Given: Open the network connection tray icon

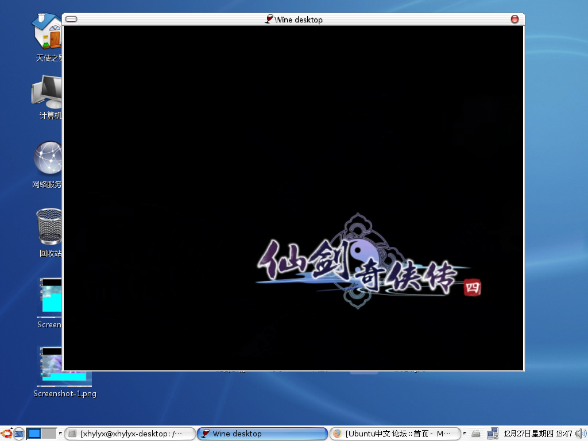Looking at the screenshot, I should tap(492, 434).
